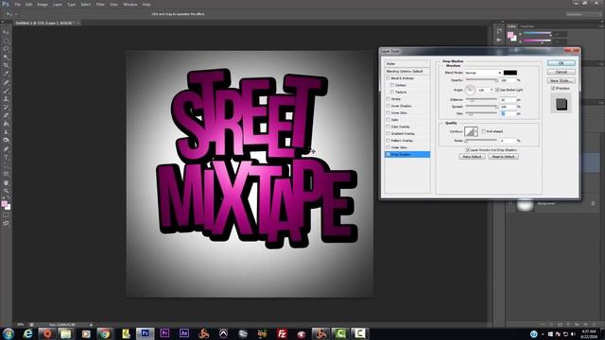Toggle the Preview checkbox

pyautogui.click(x=553, y=88)
